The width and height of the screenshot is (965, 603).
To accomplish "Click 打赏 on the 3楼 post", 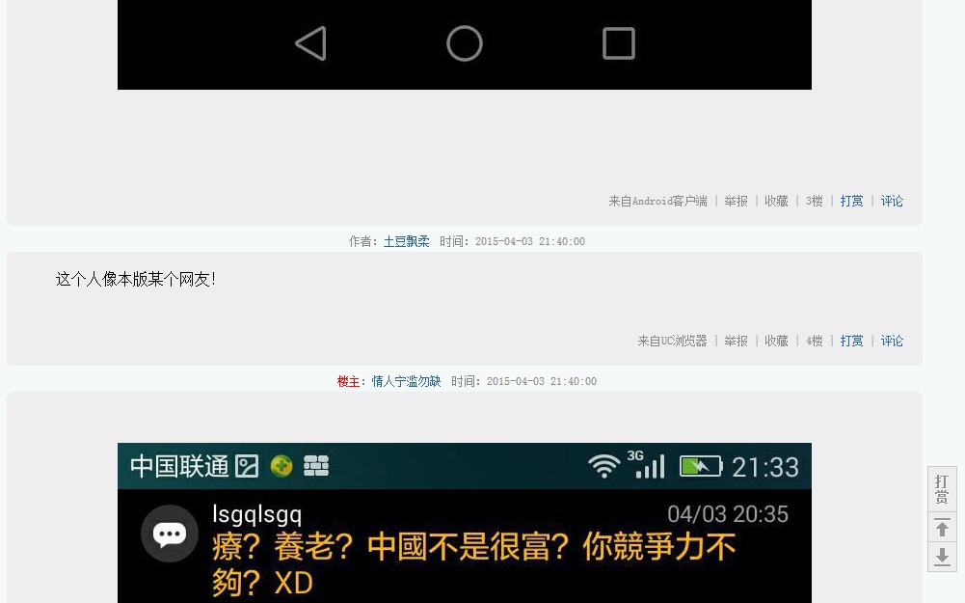I will (852, 201).
